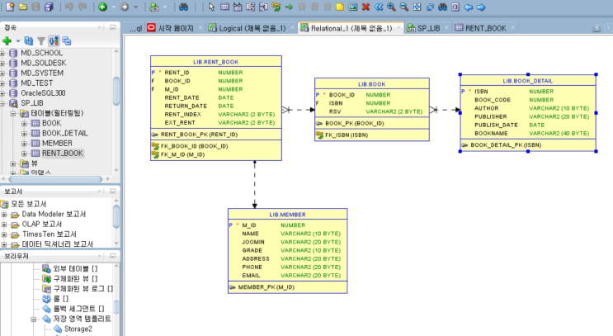Select Storage2 in browser tree
Screen dimensions: 613x336
coord(78,329)
